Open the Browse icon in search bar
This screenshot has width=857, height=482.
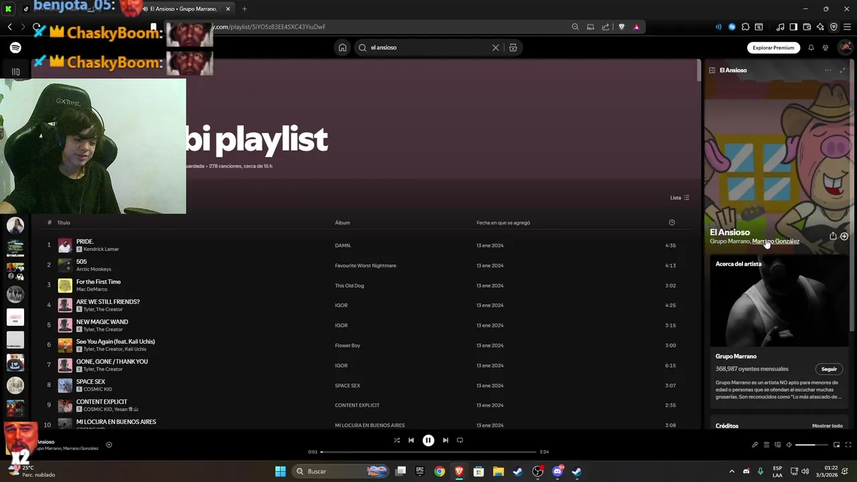click(x=513, y=48)
